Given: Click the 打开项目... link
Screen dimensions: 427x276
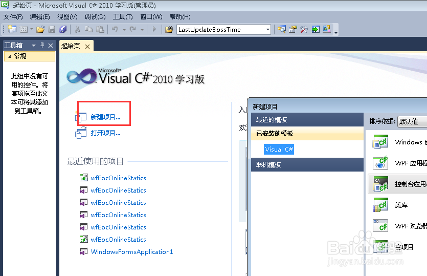Looking at the screenshot, I should (105, 133).
